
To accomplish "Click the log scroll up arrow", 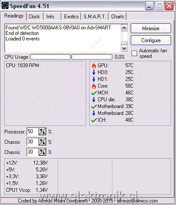I will (124, 28).
